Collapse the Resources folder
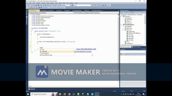The image size is (172, 96). (x=123, y=30)
